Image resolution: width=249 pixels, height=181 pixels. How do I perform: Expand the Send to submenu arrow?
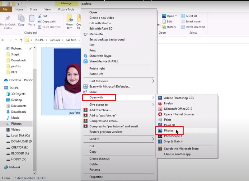pos(153,139)
